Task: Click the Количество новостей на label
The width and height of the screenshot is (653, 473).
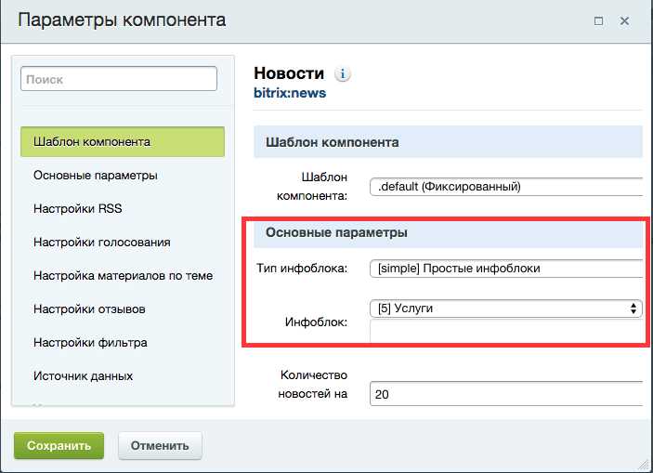Action: 312,384
